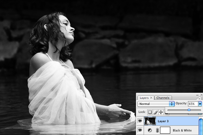Click the mask link chain icon
This screenshot has height=135, width=203.
pyautogui.click(x=157, y=130)
